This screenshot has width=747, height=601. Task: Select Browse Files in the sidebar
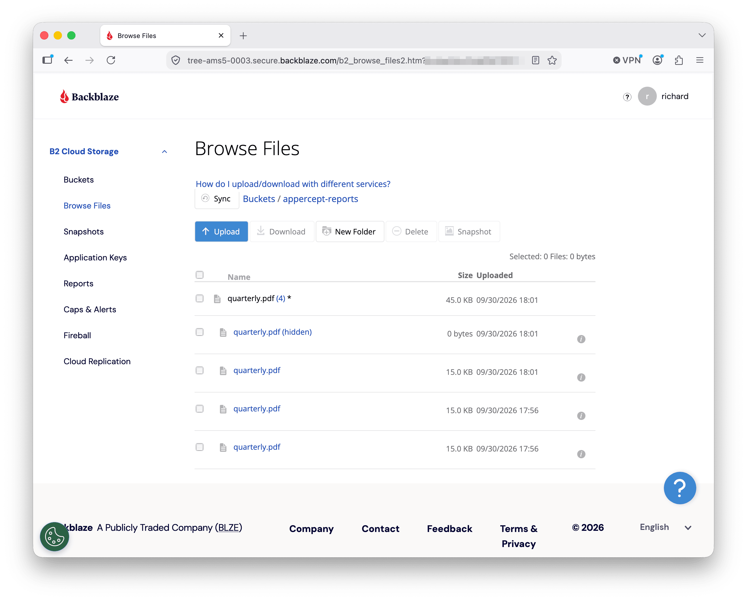coord(87,206)
